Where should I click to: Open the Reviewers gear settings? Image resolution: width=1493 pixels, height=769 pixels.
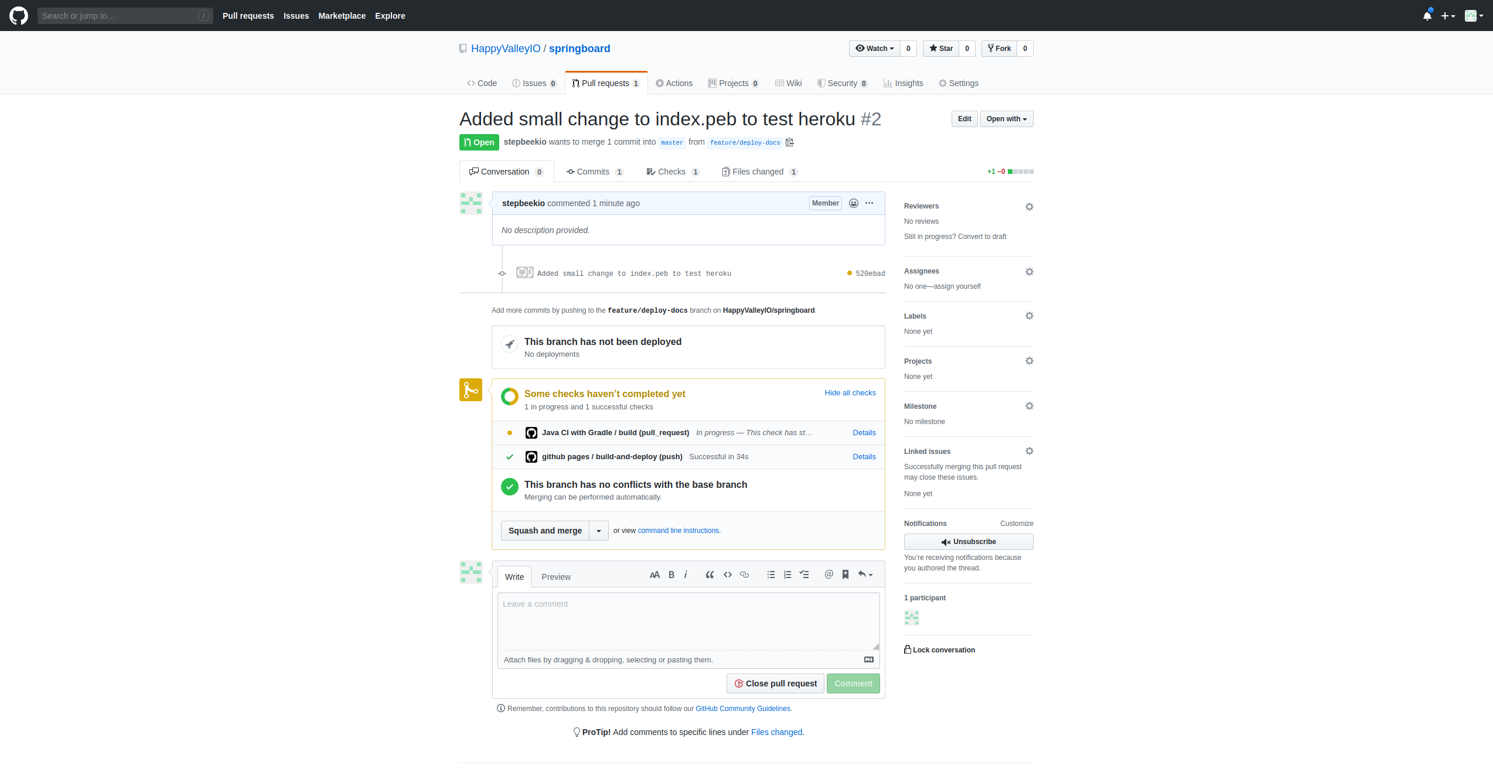1030,207
